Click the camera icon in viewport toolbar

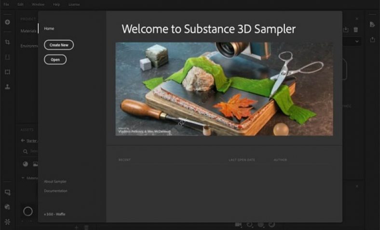coord(238,225)
